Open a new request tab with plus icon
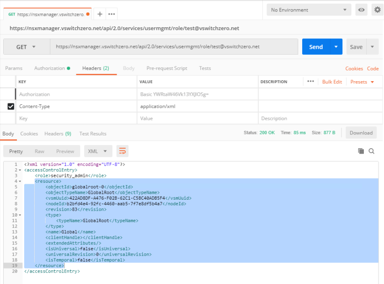 pyautogui.click(x=100, y=14)
